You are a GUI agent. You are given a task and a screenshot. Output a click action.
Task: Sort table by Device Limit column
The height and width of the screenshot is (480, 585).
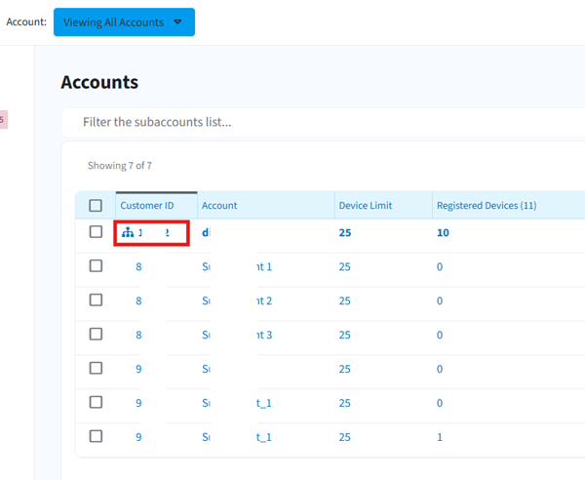[366, 206]
